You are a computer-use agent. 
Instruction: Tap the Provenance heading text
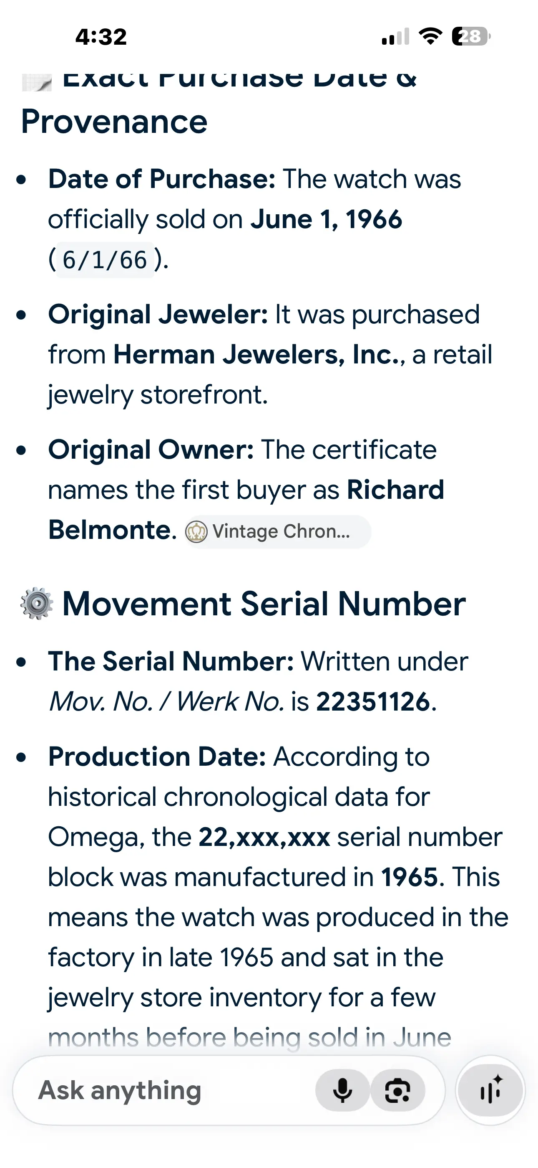pyautogui.click(x=114, y=122)
